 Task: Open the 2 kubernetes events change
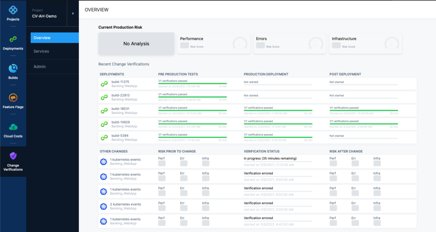click(126, 204)
